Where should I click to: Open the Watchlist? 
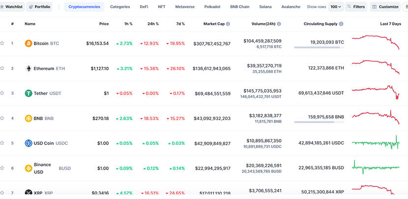pyautogui.click(x=12, y=7)
